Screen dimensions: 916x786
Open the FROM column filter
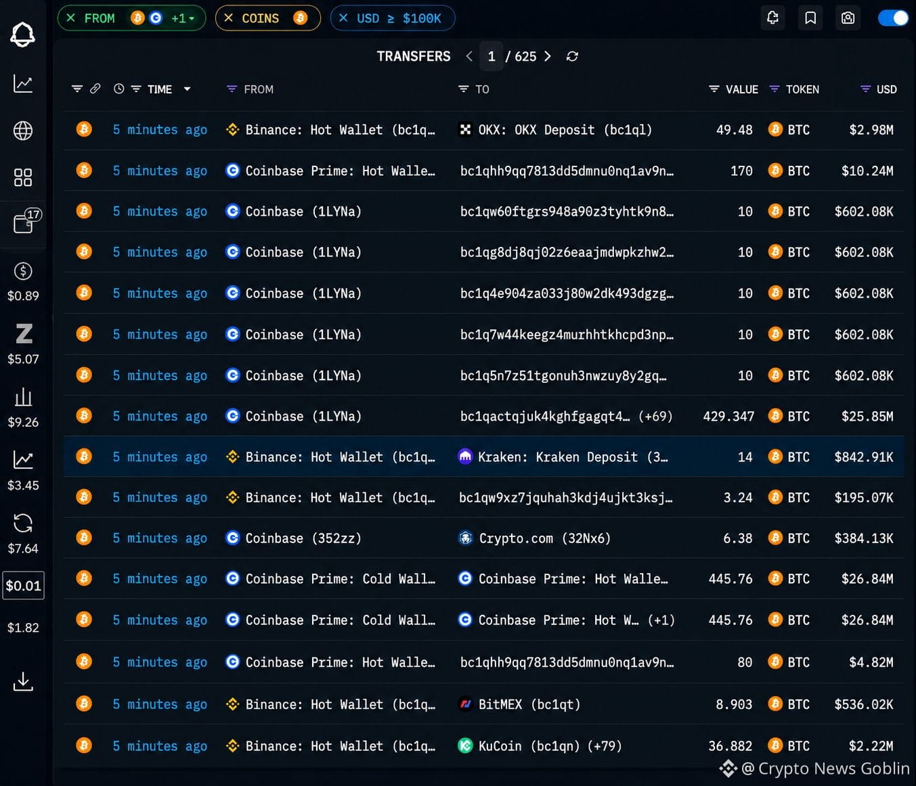(232, 89)
